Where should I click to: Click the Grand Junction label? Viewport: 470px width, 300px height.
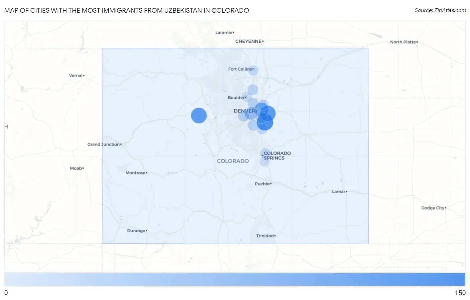104,144
